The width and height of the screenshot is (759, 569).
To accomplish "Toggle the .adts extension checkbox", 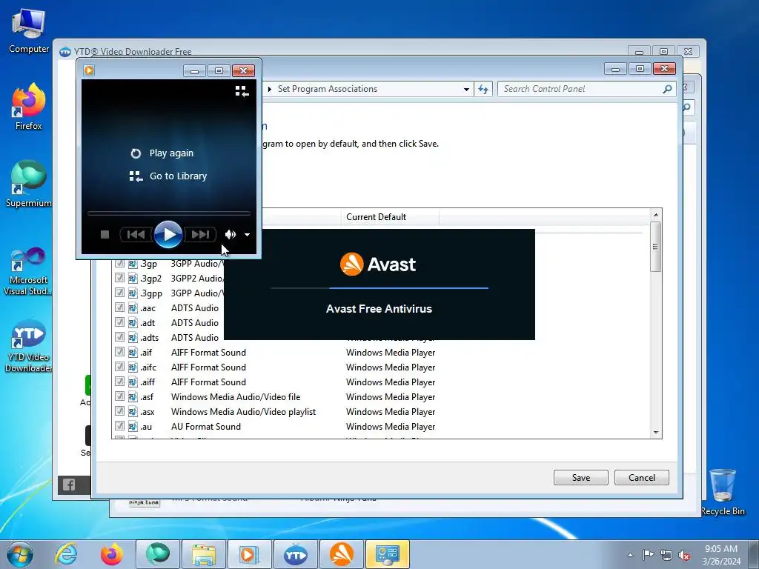I will pos(119,337).
